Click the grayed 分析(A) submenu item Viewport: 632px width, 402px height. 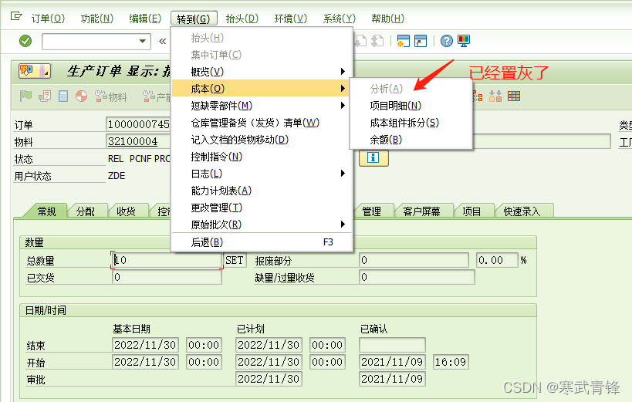pyautogui.click(x=411, y=88)
